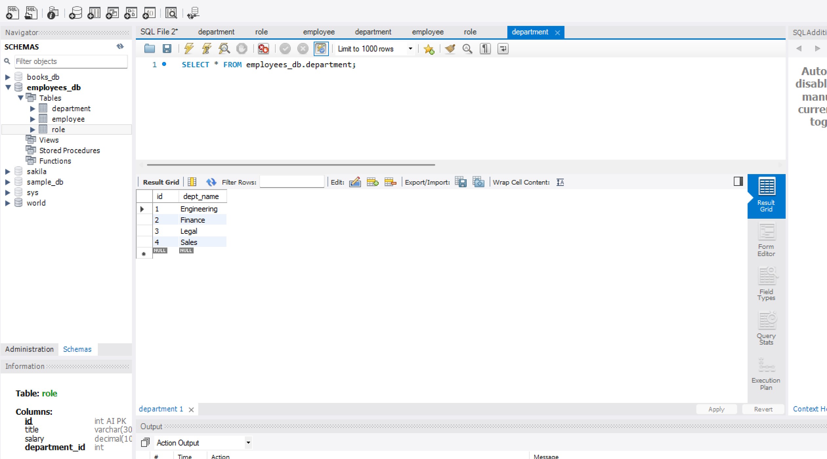Toggle the auto-commit mode button
This screenshot has height=459, width=827.
tap(321, 49)
